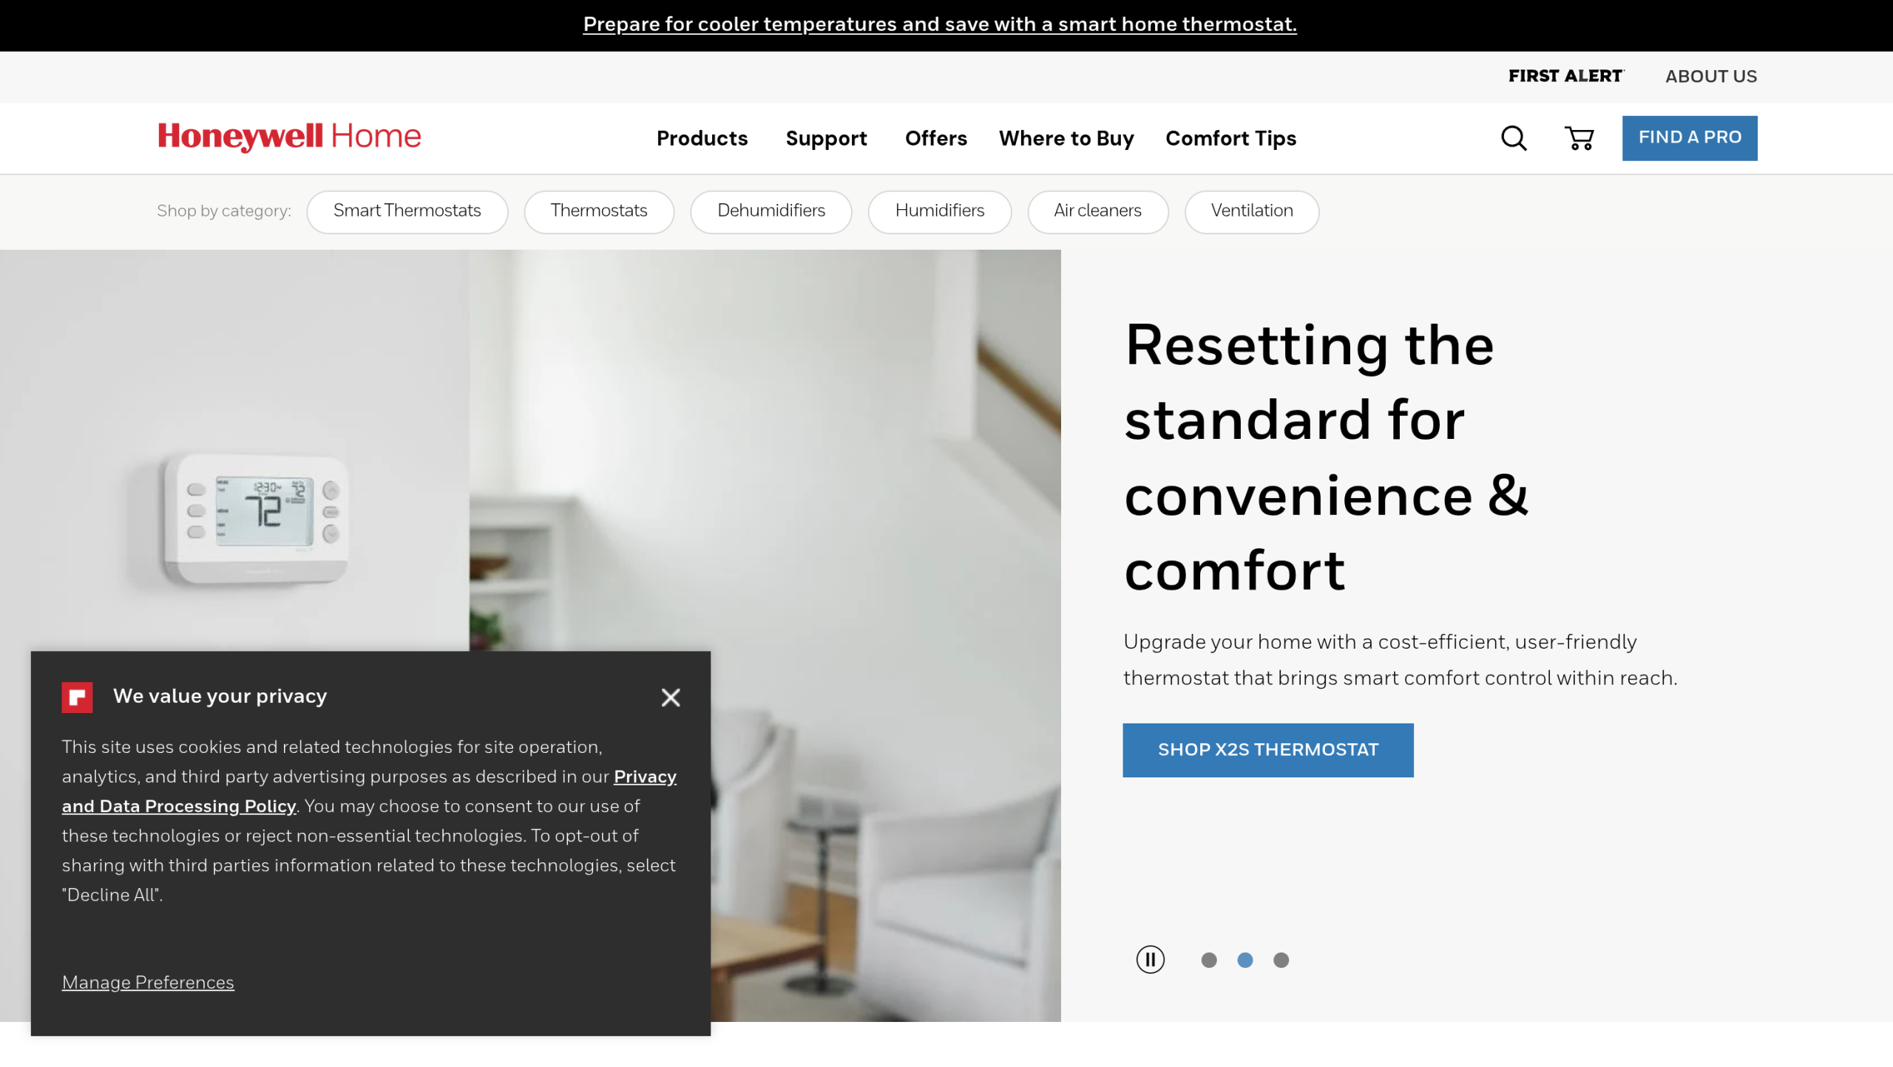Open the search magnifier icon
This screenshot has height=1067, width=1893.
pyautogui.click(x=1514, y=138)
